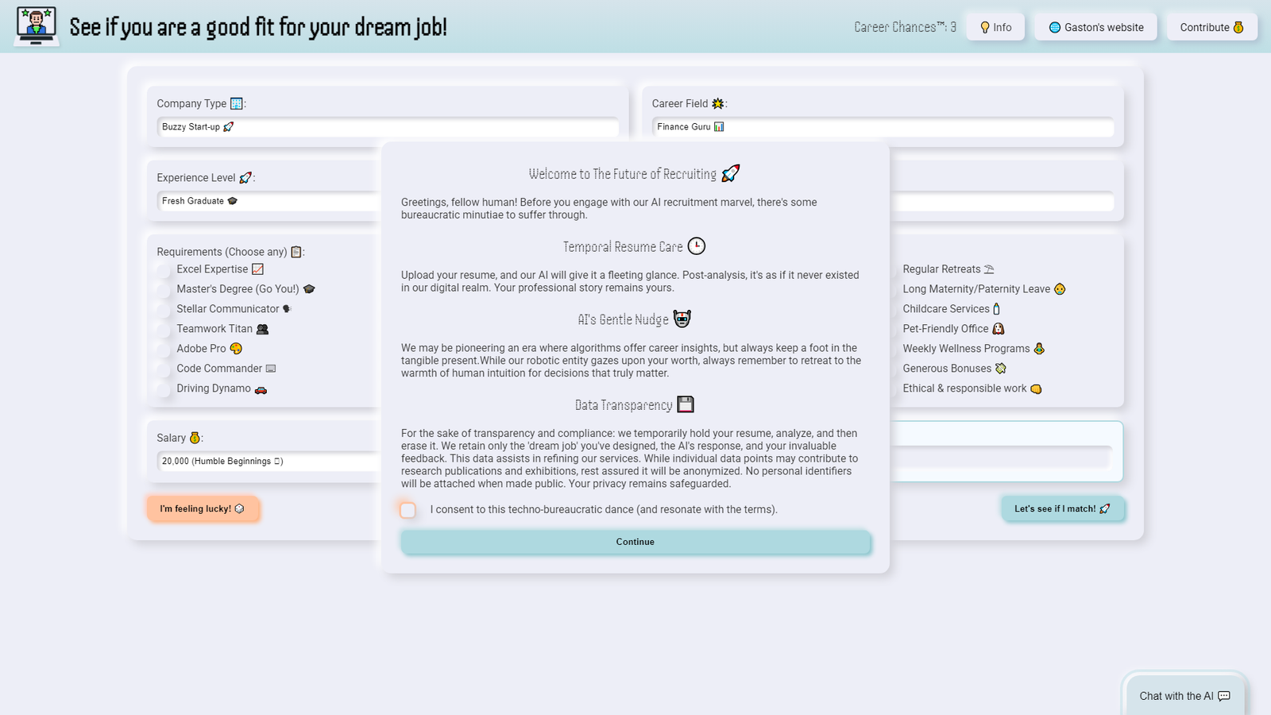Expand the Experience Level dropdown showing Fresh Graduate
The image size is (1271, 715).
point(269,201)
